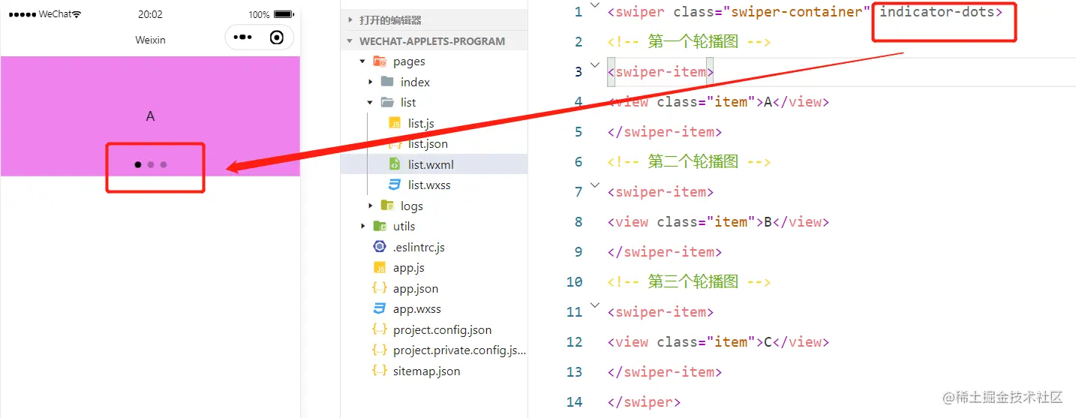Select the first swiper indicator dot

click(x=138, y=164)
